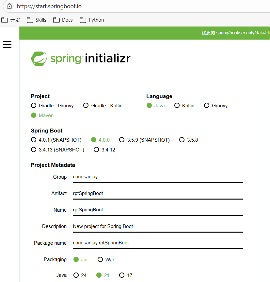
Task: Click the green banner link text
Action: click(236, 33)
